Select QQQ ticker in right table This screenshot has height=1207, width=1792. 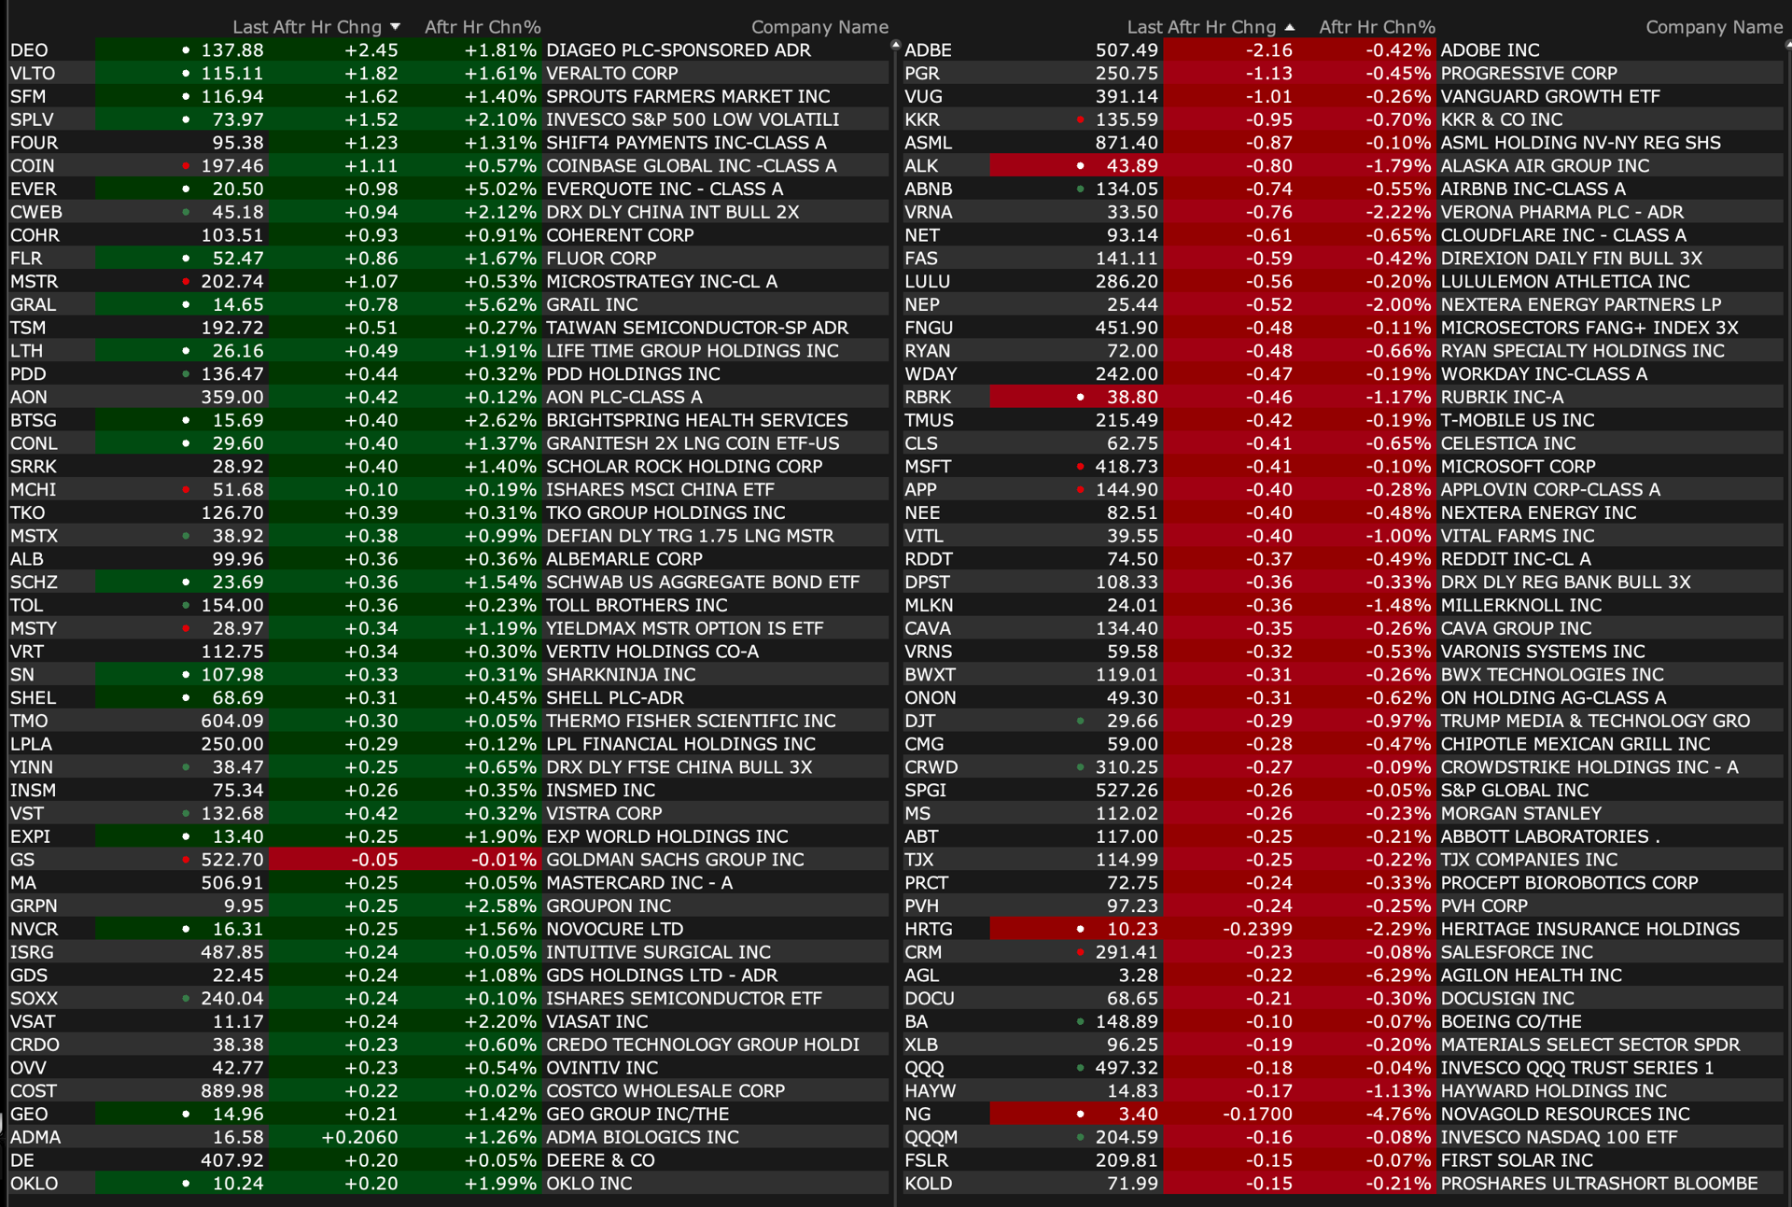coord(924,1068)
